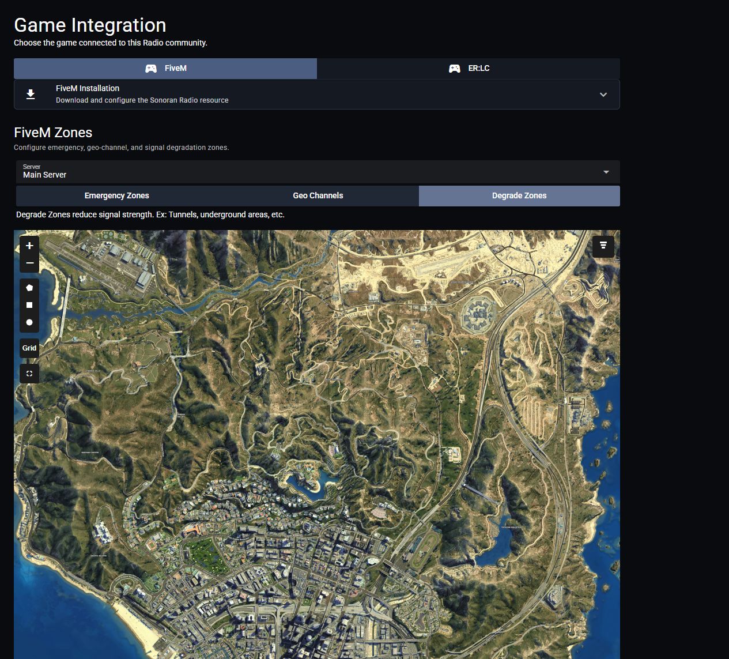The image size is (729, 659).
Task: Open the Geo Channels tab
Action: pyautogui.click(x=318, y=195)
